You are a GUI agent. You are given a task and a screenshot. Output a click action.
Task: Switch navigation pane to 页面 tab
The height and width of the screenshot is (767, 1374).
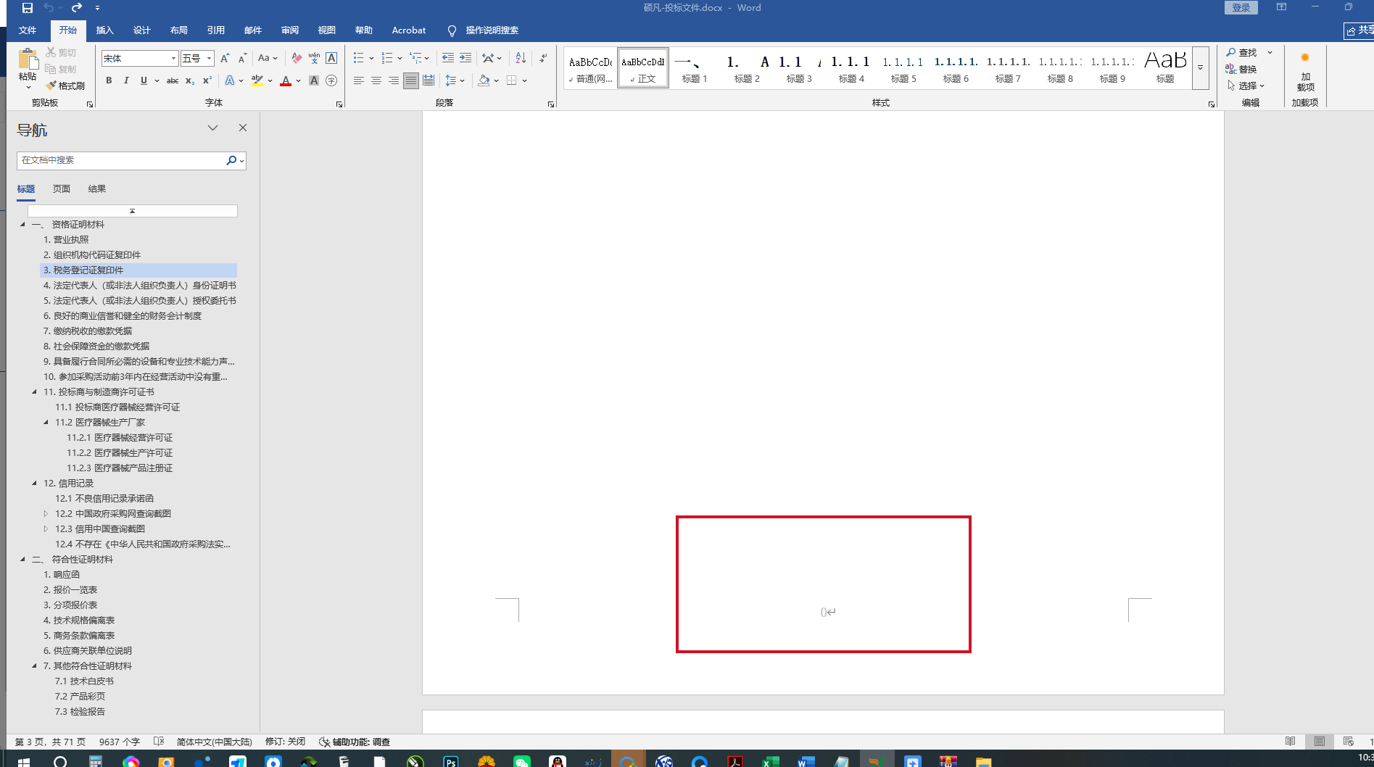coord(62,189)
